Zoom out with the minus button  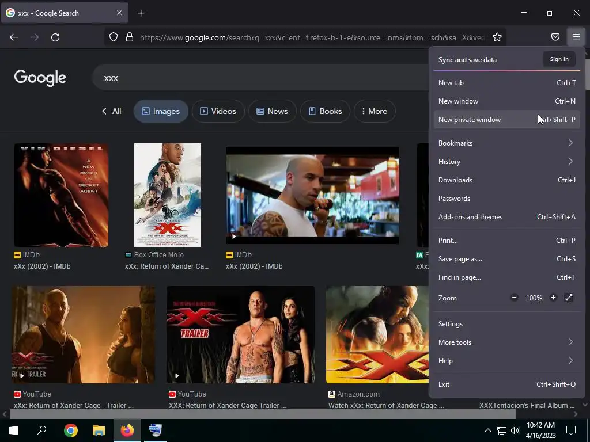coord(514,298)
